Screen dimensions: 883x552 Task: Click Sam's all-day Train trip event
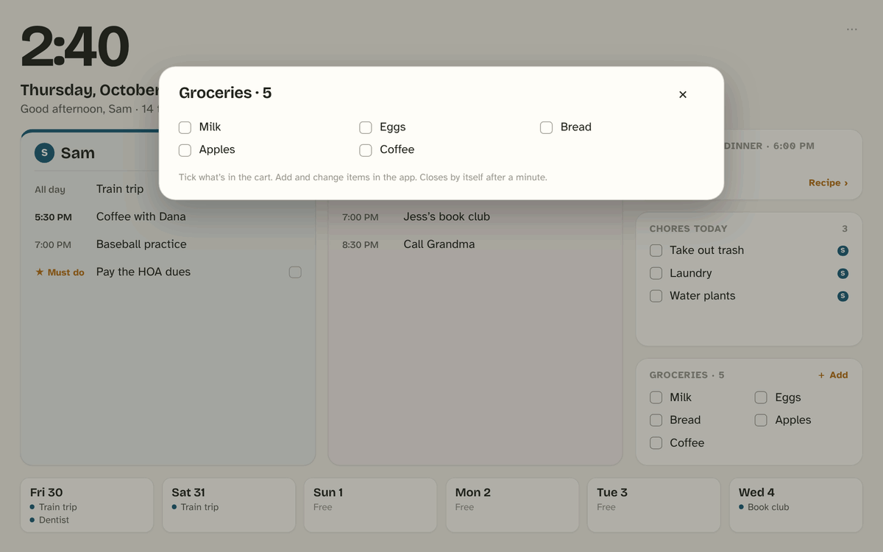coord(120,189)
